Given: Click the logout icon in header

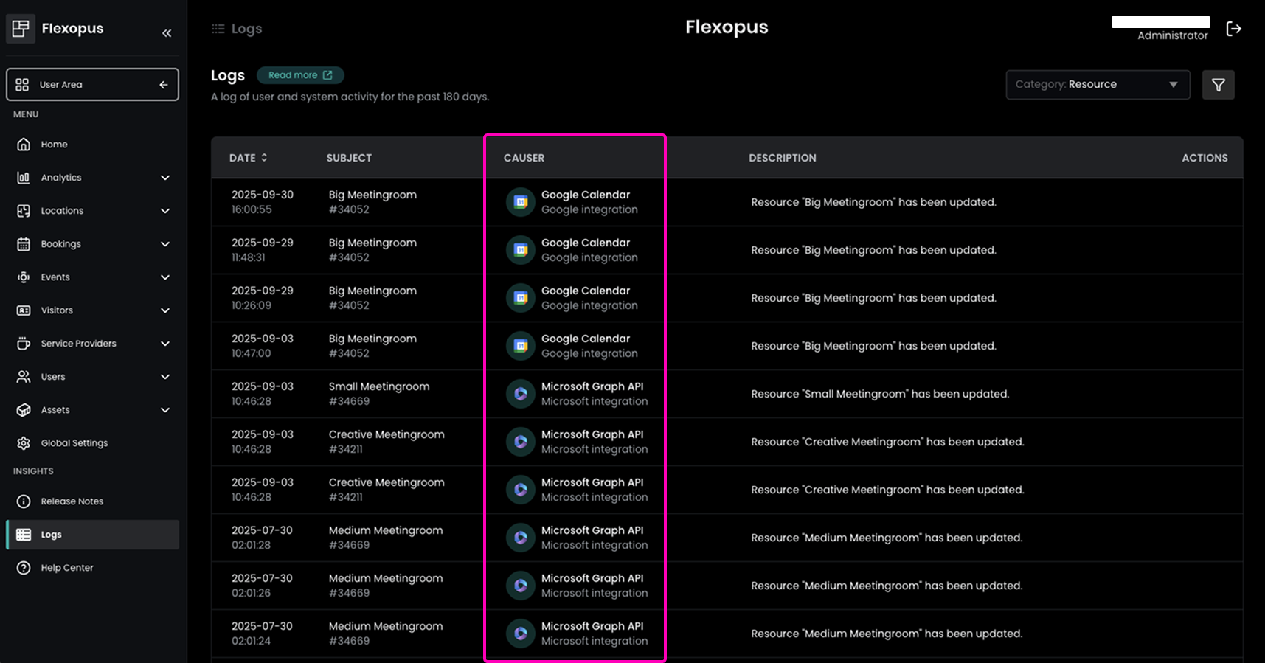Looking at the screenshot, I should pos(1233,29).
